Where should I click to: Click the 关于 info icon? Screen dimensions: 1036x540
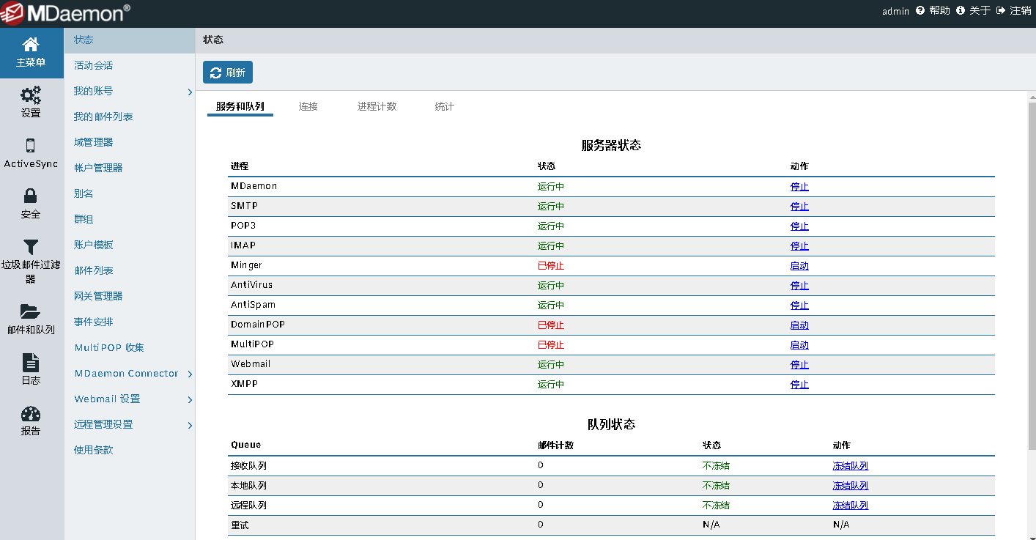(x=961, y=11)
